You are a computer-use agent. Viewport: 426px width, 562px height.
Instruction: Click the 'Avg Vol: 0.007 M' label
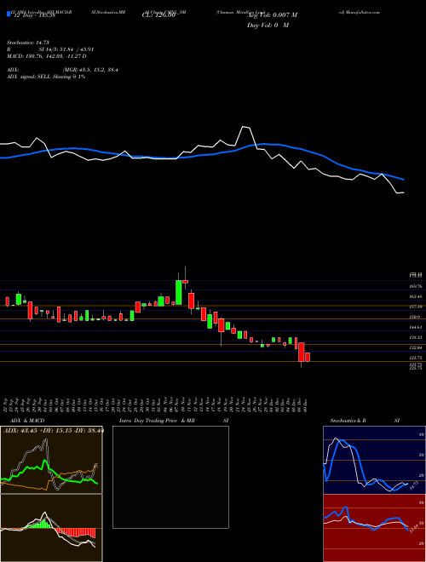[x=272, y=15]
